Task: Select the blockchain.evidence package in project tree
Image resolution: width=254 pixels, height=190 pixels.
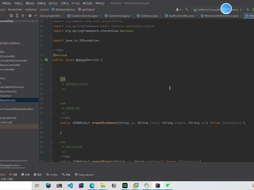Action: click(x=10, y=43)
